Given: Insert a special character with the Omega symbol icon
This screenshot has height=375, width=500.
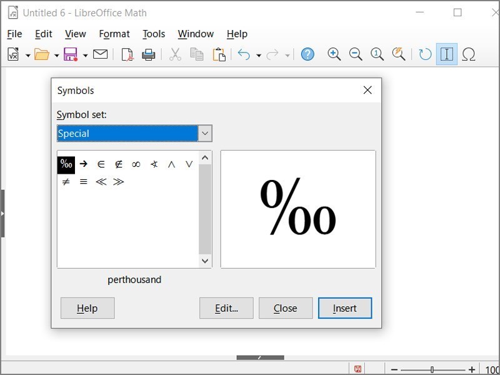Looking at the screenshot, I should (469, 54).
